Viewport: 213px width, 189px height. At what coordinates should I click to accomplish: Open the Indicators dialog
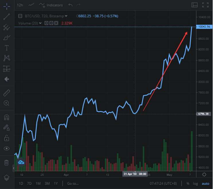[x=51, y=5]
